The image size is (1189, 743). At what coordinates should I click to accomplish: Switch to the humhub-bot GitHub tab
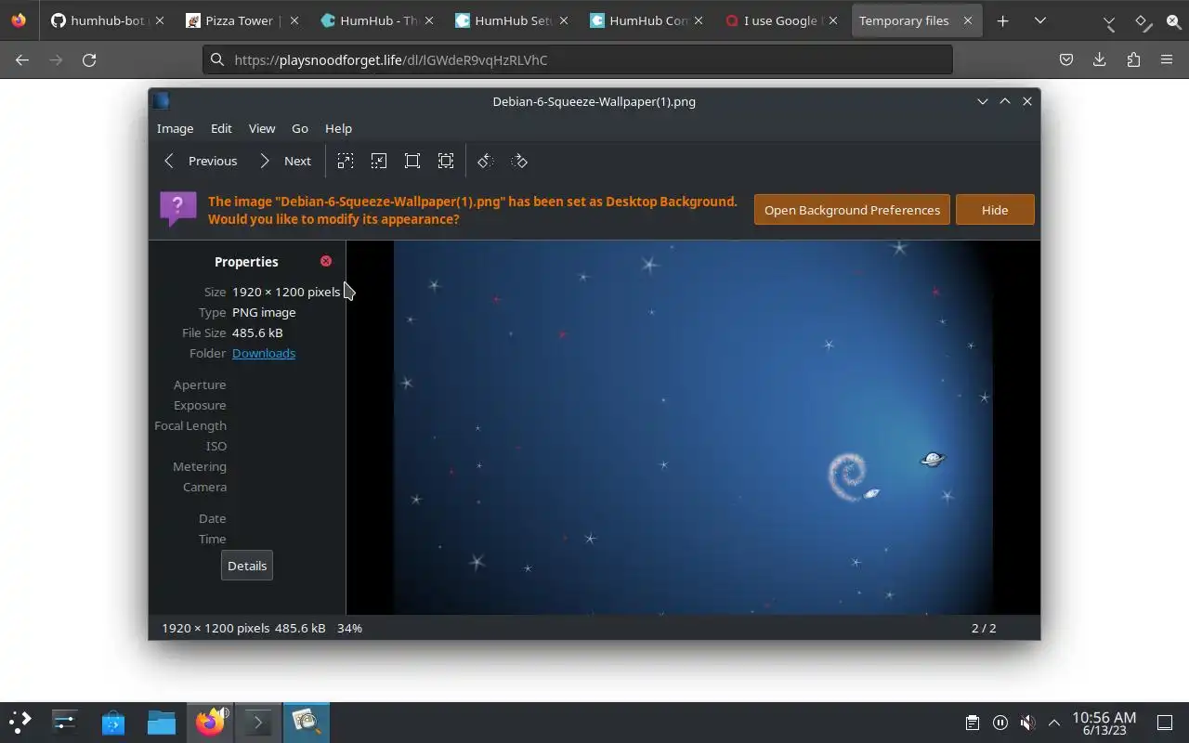(107, 20)
